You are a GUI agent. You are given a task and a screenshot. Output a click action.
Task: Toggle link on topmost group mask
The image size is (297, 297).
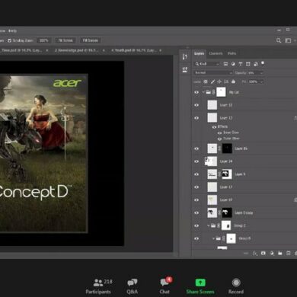point(213,92)
